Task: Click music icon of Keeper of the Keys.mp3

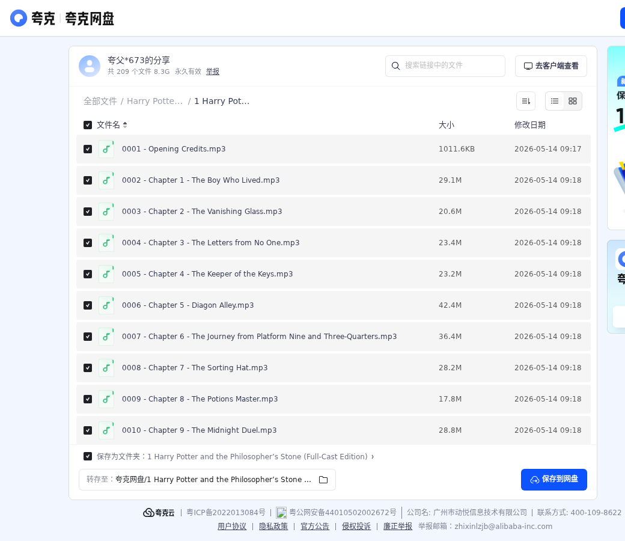Action: coord(106,274)
